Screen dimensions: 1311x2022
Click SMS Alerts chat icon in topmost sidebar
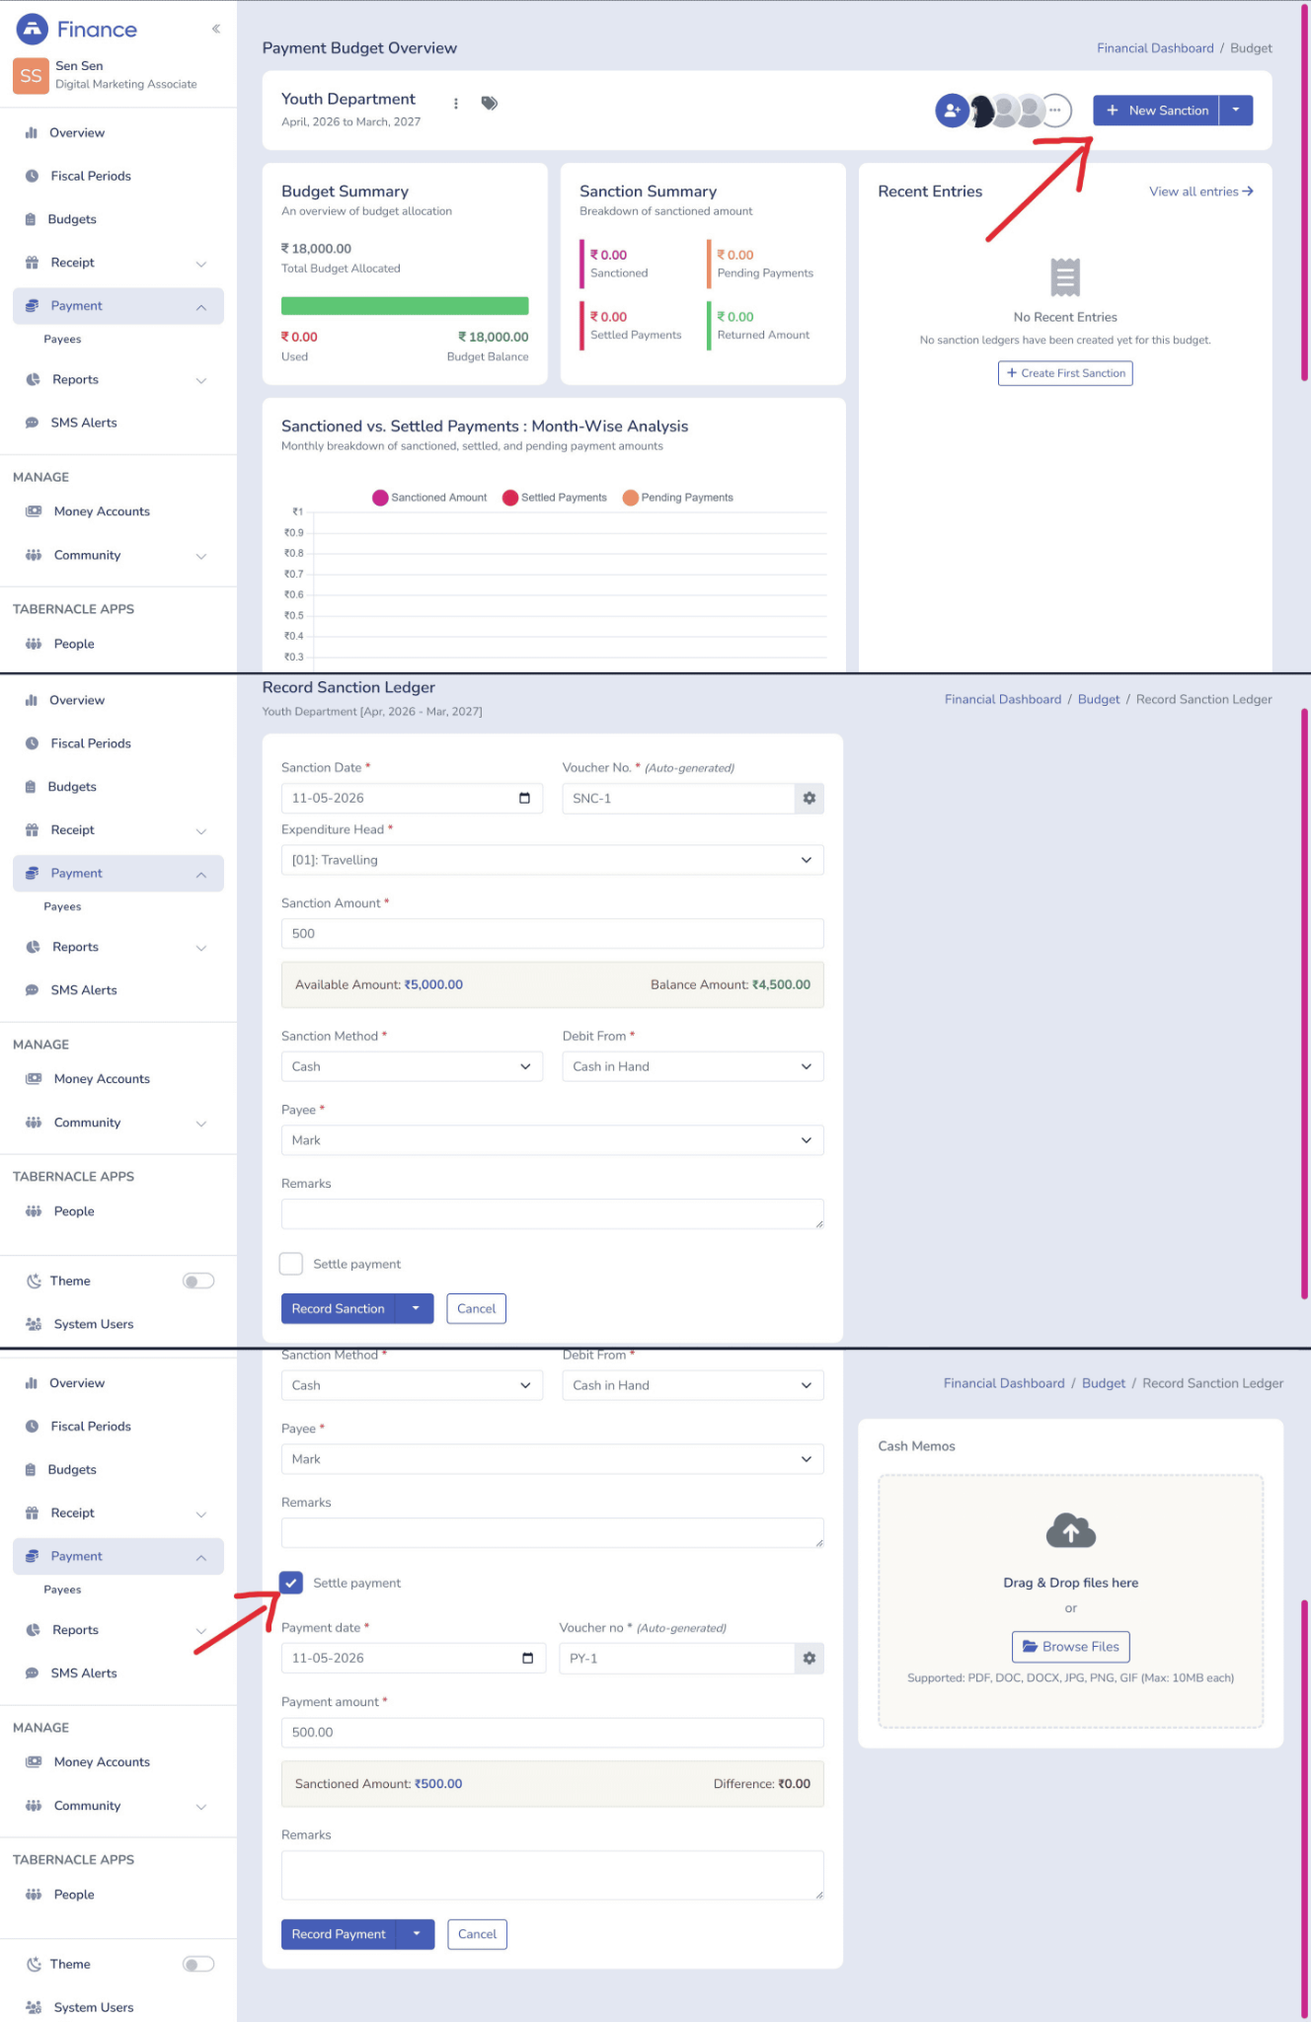click(x=32, y=423)
